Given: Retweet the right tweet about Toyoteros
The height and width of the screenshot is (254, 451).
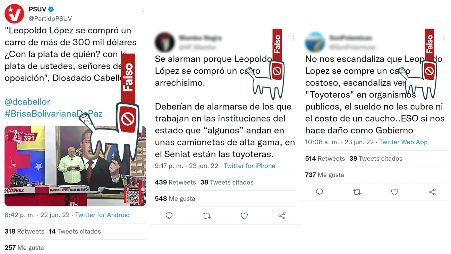Looking at the screenshot, I should click(357, 192).
